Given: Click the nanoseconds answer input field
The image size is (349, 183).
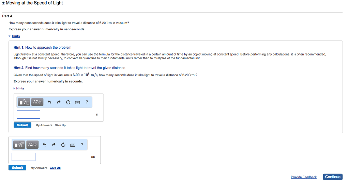Looking at the screenshot, I should click(x=24, y=157).
